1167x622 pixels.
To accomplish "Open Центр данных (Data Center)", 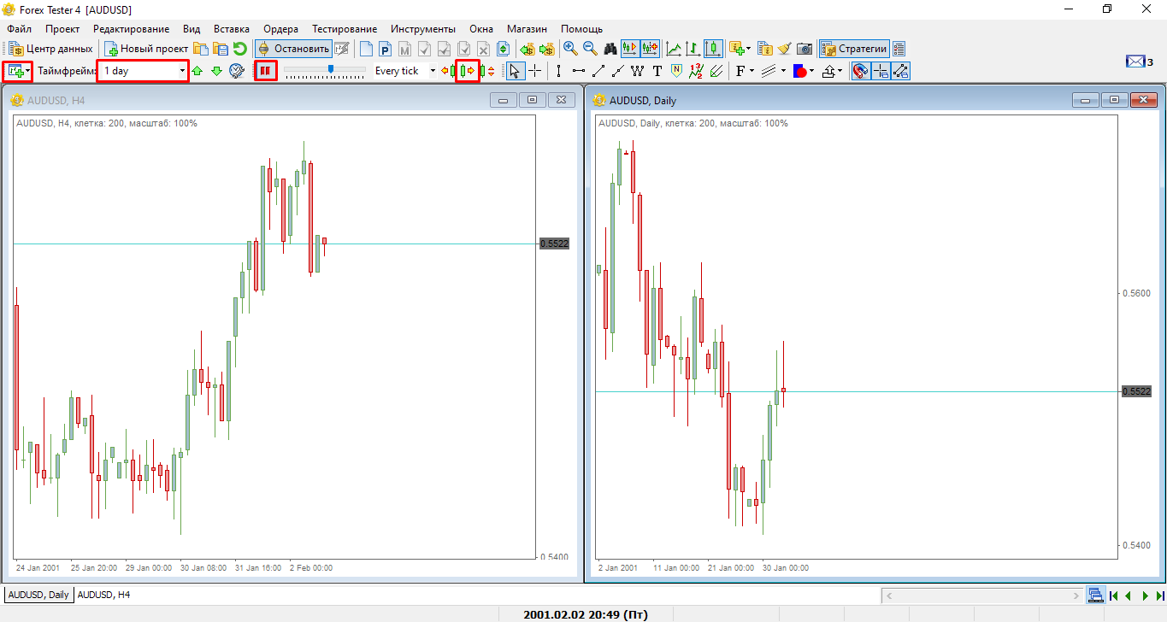I will click(x=51, y=49).
